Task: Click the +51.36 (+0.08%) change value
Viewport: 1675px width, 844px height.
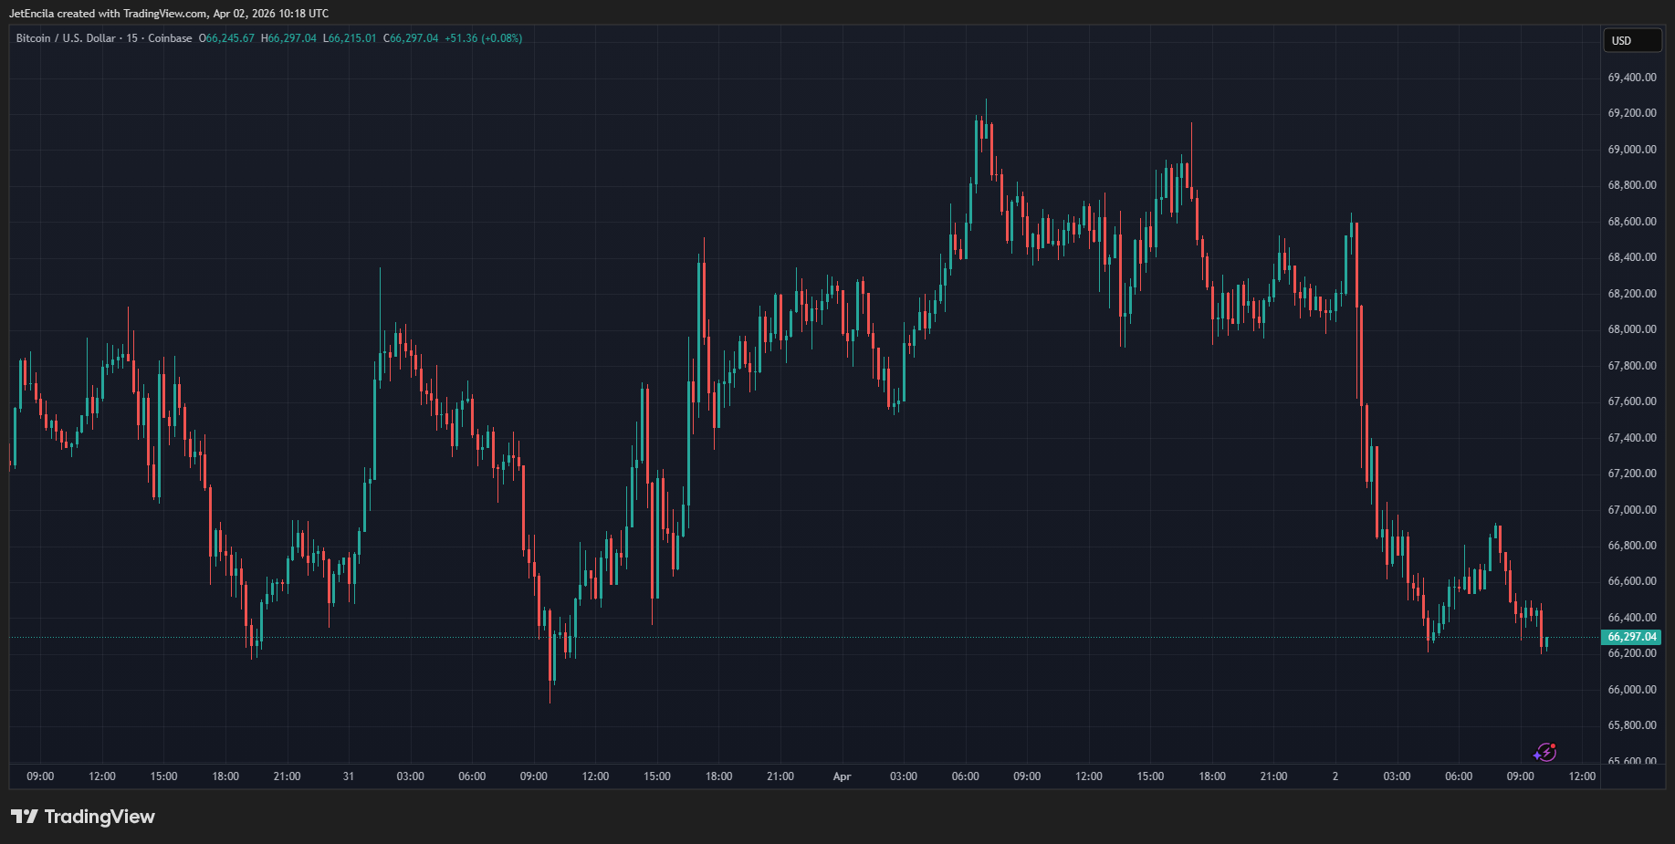Action: 483,38
